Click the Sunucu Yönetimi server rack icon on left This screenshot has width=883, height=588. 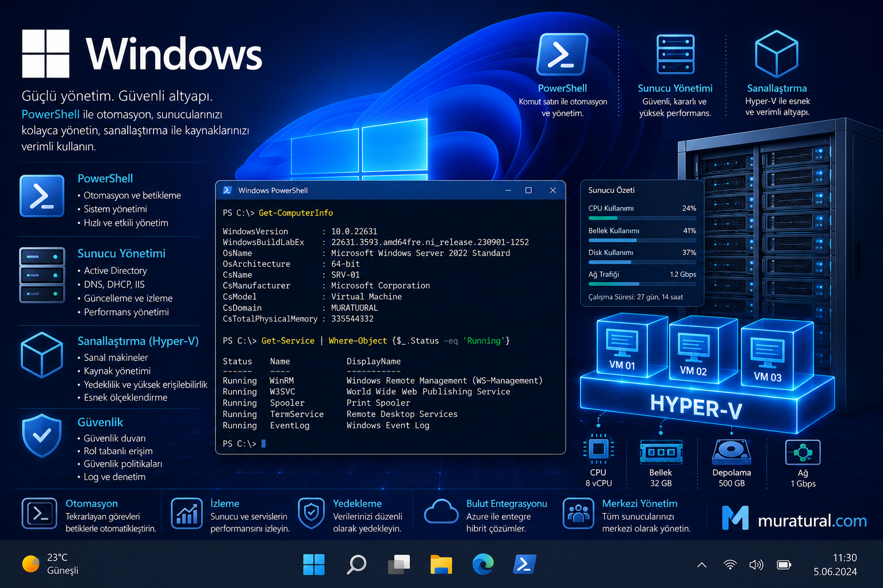pos(42,275)
